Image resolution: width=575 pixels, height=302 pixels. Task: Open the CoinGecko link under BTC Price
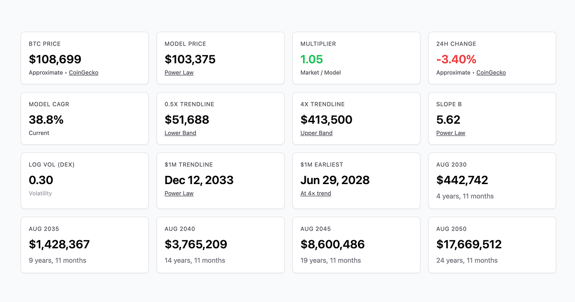tap(83, 73)
